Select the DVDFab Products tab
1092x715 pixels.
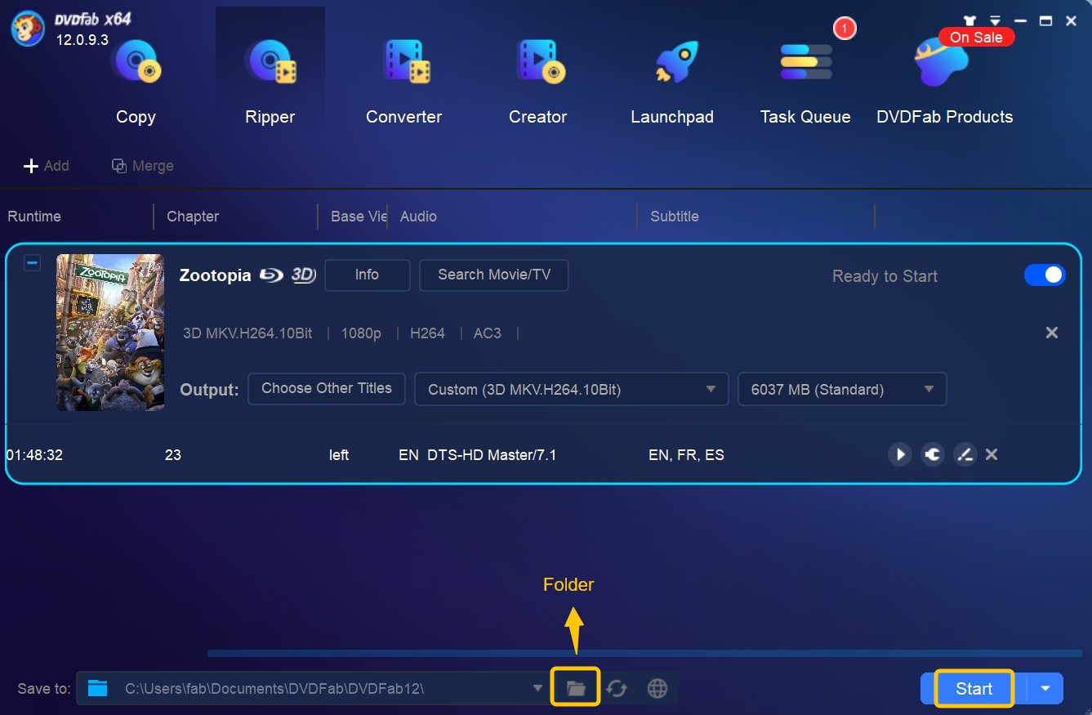[x=944, y=78]
